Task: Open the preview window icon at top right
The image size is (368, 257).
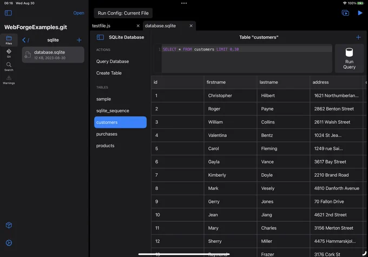Action: [x=345, y=13]
